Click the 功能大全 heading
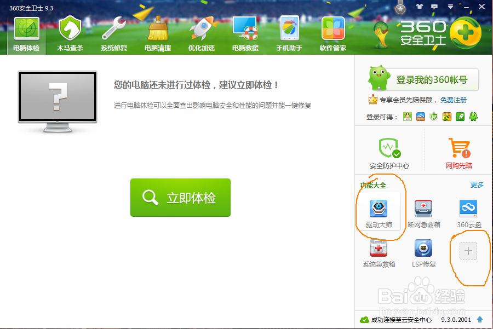493x329 pixels. pyautogui.click(x=373, y=186)
